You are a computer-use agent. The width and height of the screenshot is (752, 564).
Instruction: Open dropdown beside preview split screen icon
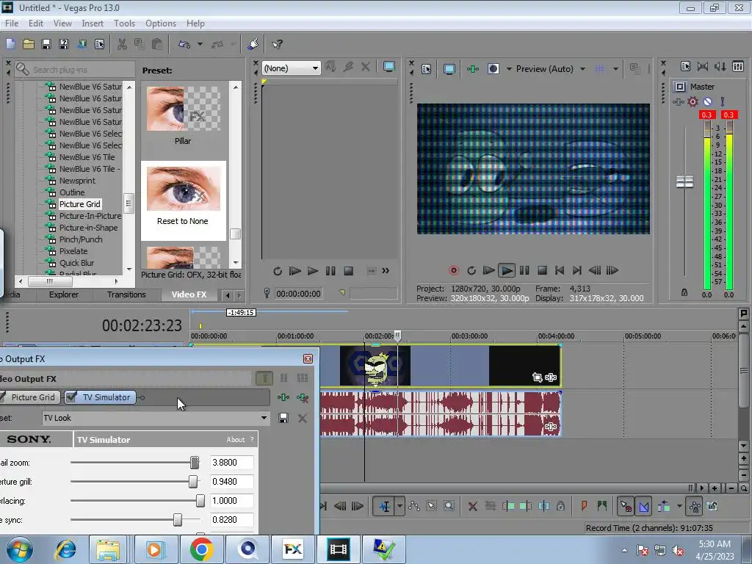tap(509, 69)
